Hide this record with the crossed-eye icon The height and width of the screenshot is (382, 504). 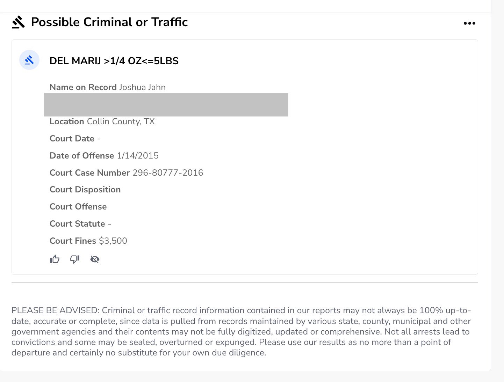tap(95, 259)
